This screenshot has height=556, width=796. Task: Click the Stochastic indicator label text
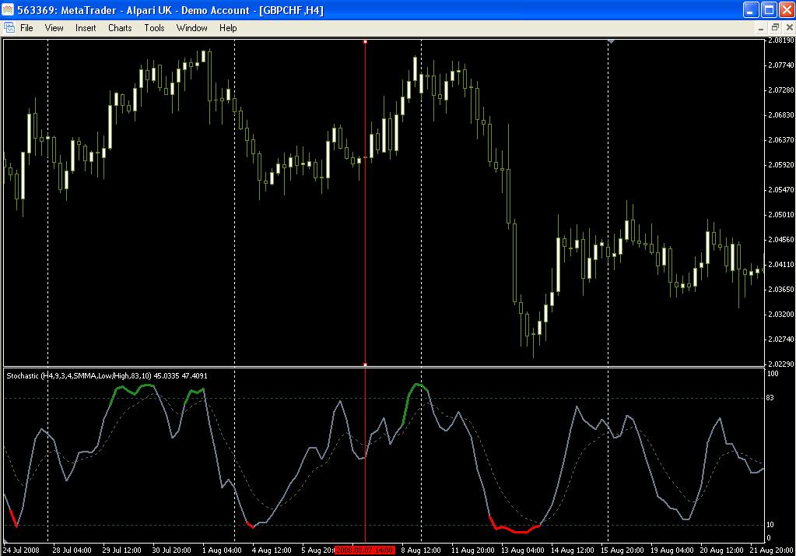point(107,375)
